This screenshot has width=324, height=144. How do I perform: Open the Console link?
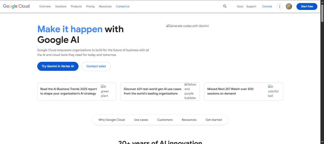click(267, 6)
